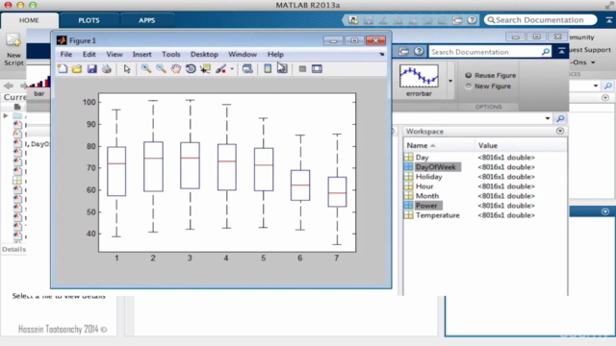Select the Rotate 3D tool
This screenshot has width=616, height=346.
coord(191,69)
